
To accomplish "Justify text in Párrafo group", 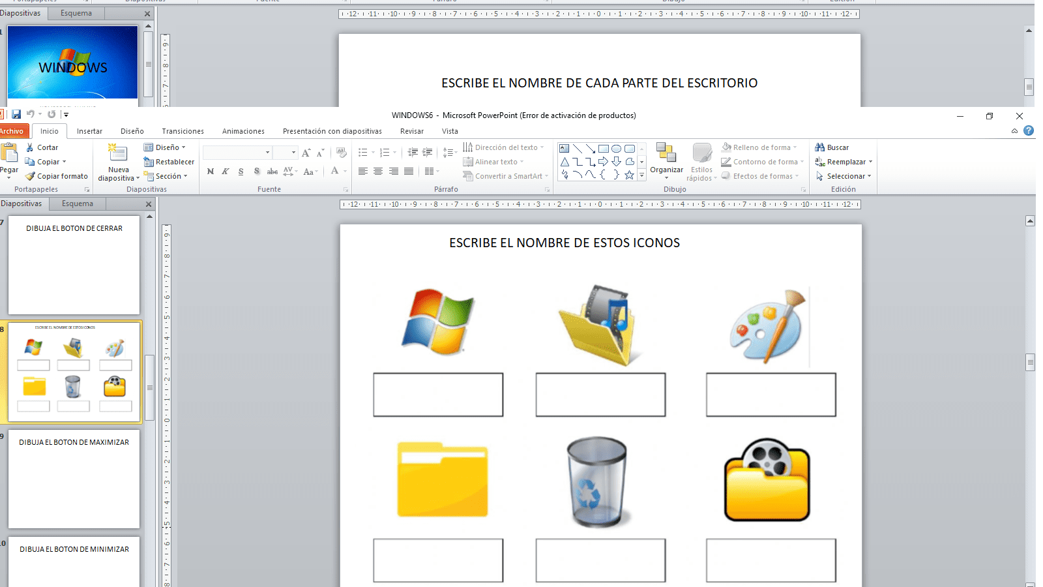I will (409, 172).
